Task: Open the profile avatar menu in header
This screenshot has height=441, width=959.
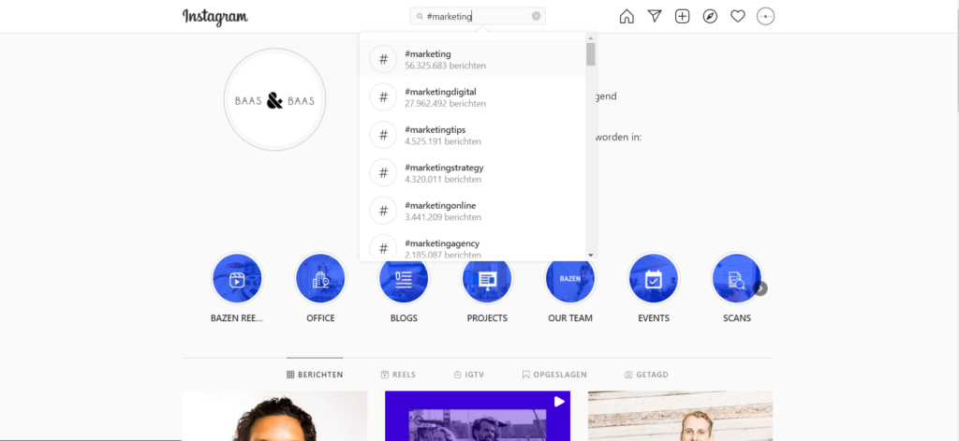Action: point(766,17)
